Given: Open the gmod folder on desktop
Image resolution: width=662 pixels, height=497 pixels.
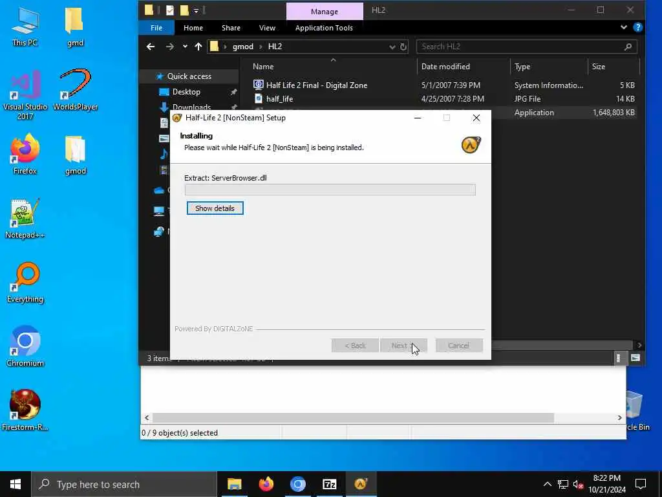Looking at the screenshot, I should [75, 154].
